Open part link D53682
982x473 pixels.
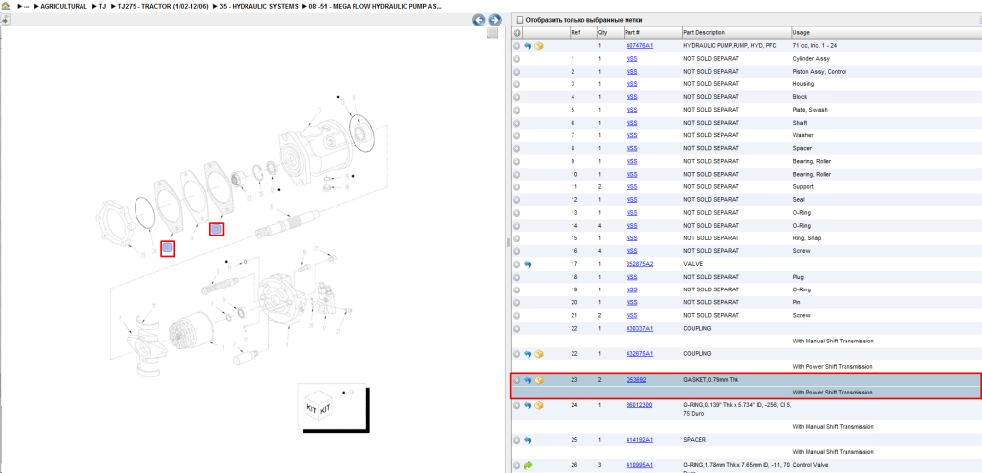pyautogui.click(x=636, y=380)
